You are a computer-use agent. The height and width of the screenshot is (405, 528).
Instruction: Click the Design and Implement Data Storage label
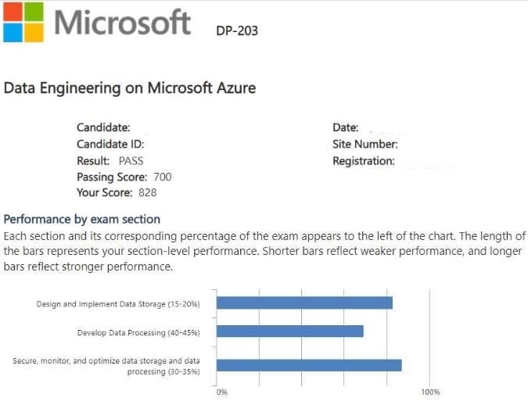(118, 303)
